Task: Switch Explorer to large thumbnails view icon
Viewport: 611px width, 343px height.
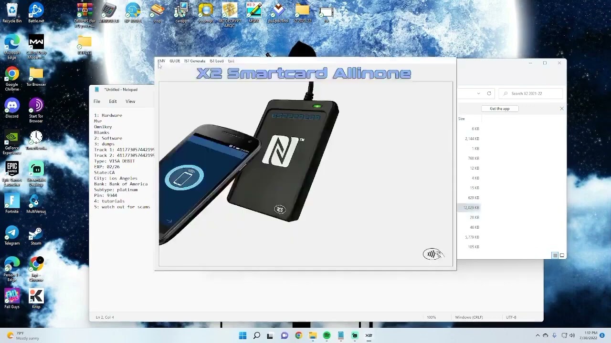Action: click(562, 255)
